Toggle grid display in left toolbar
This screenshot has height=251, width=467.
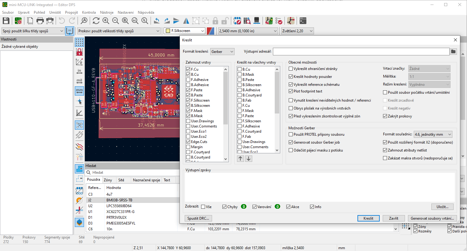pyautogui.click(x=79, y=42)
